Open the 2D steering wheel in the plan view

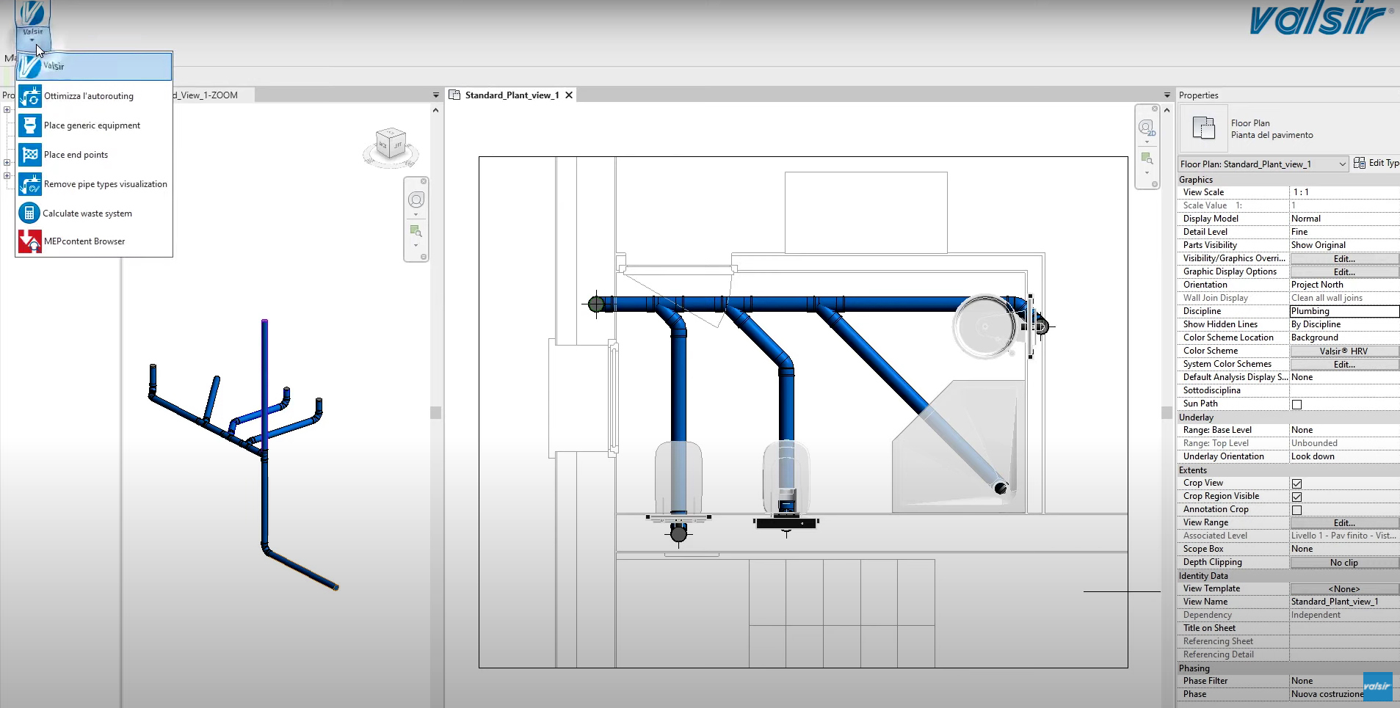1147,128
